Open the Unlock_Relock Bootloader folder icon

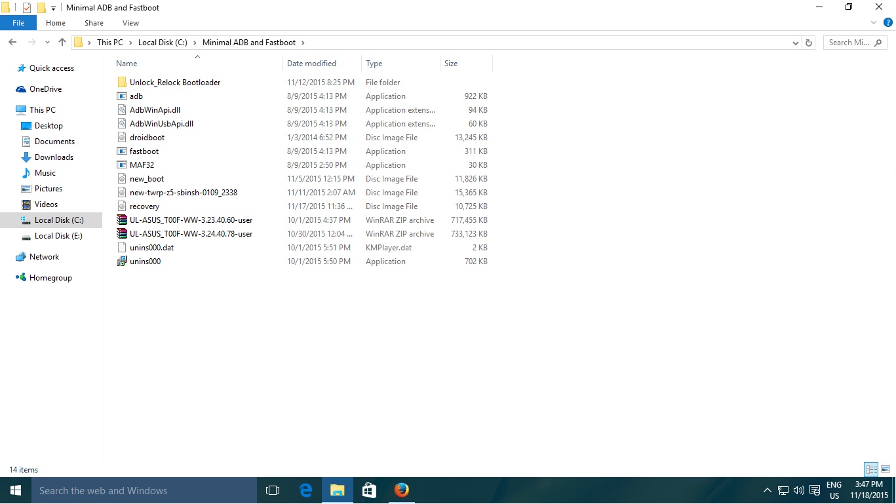122,83
